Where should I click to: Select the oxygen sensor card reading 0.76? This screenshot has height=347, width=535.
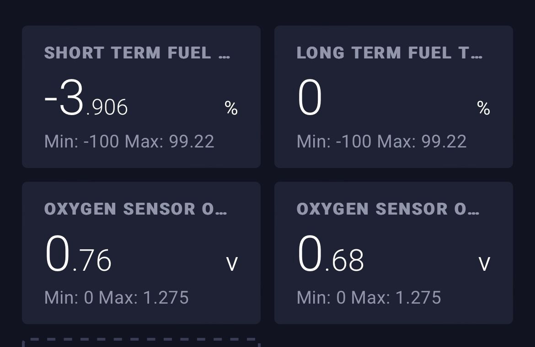[141, 252]
